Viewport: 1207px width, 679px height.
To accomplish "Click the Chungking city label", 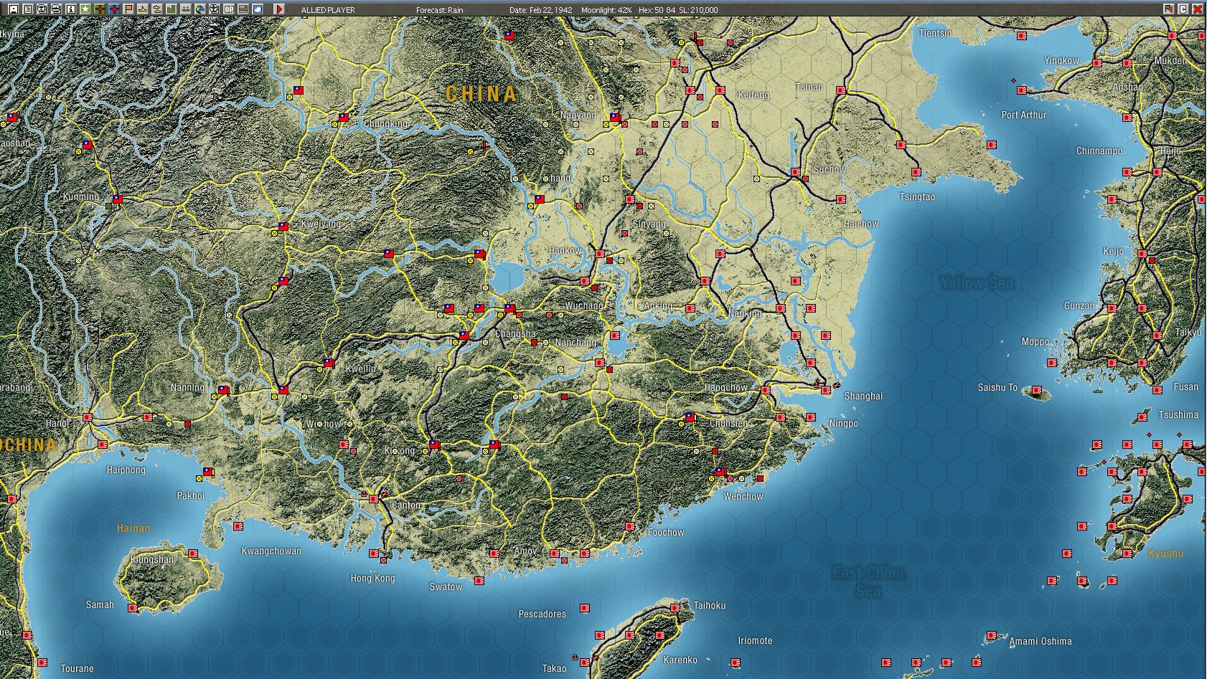I will 385,124.
